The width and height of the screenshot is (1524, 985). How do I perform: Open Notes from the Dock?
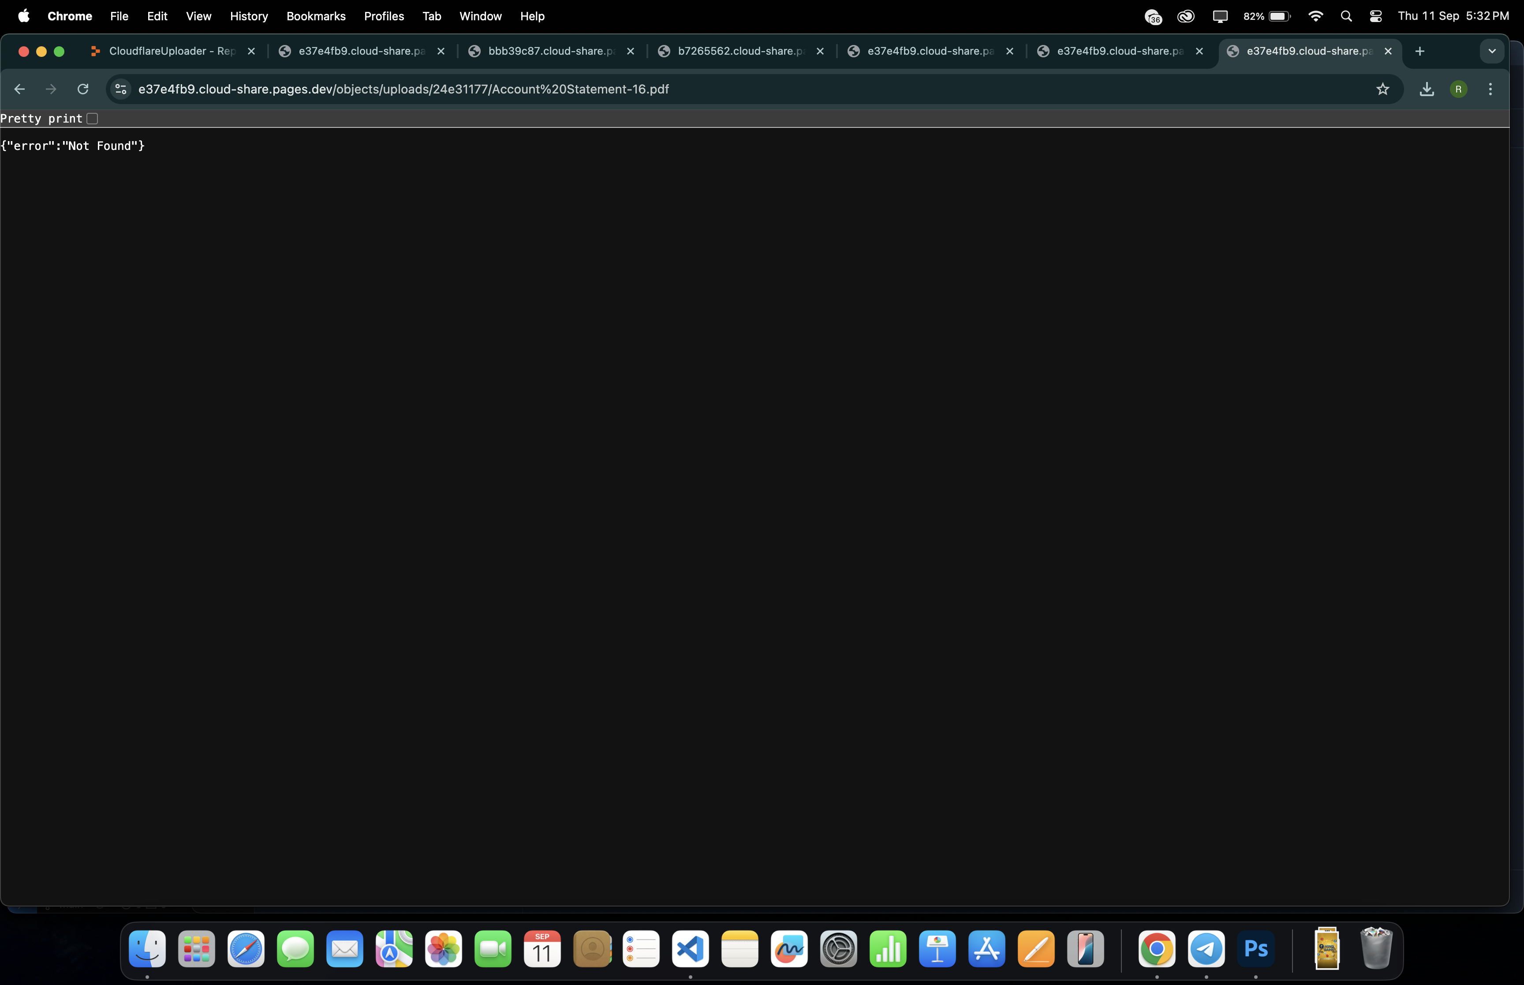740,948
